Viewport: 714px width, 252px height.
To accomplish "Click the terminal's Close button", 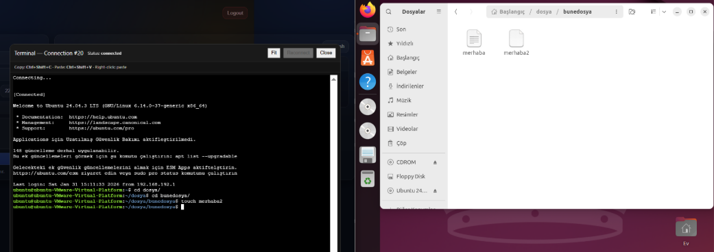I will pos(326,53).
